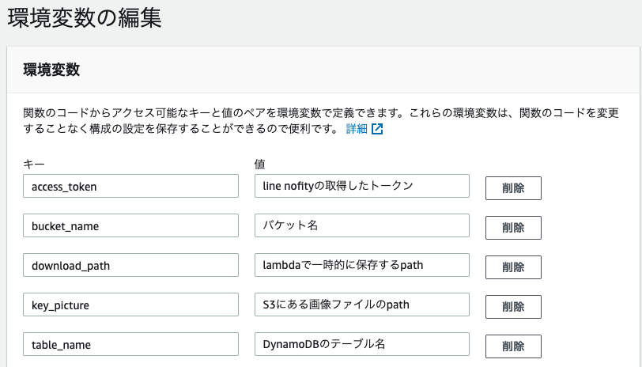The height and width of the screenshot is (367, 642).
Task: Edit the download_path key field
Action: coord(130,265)
